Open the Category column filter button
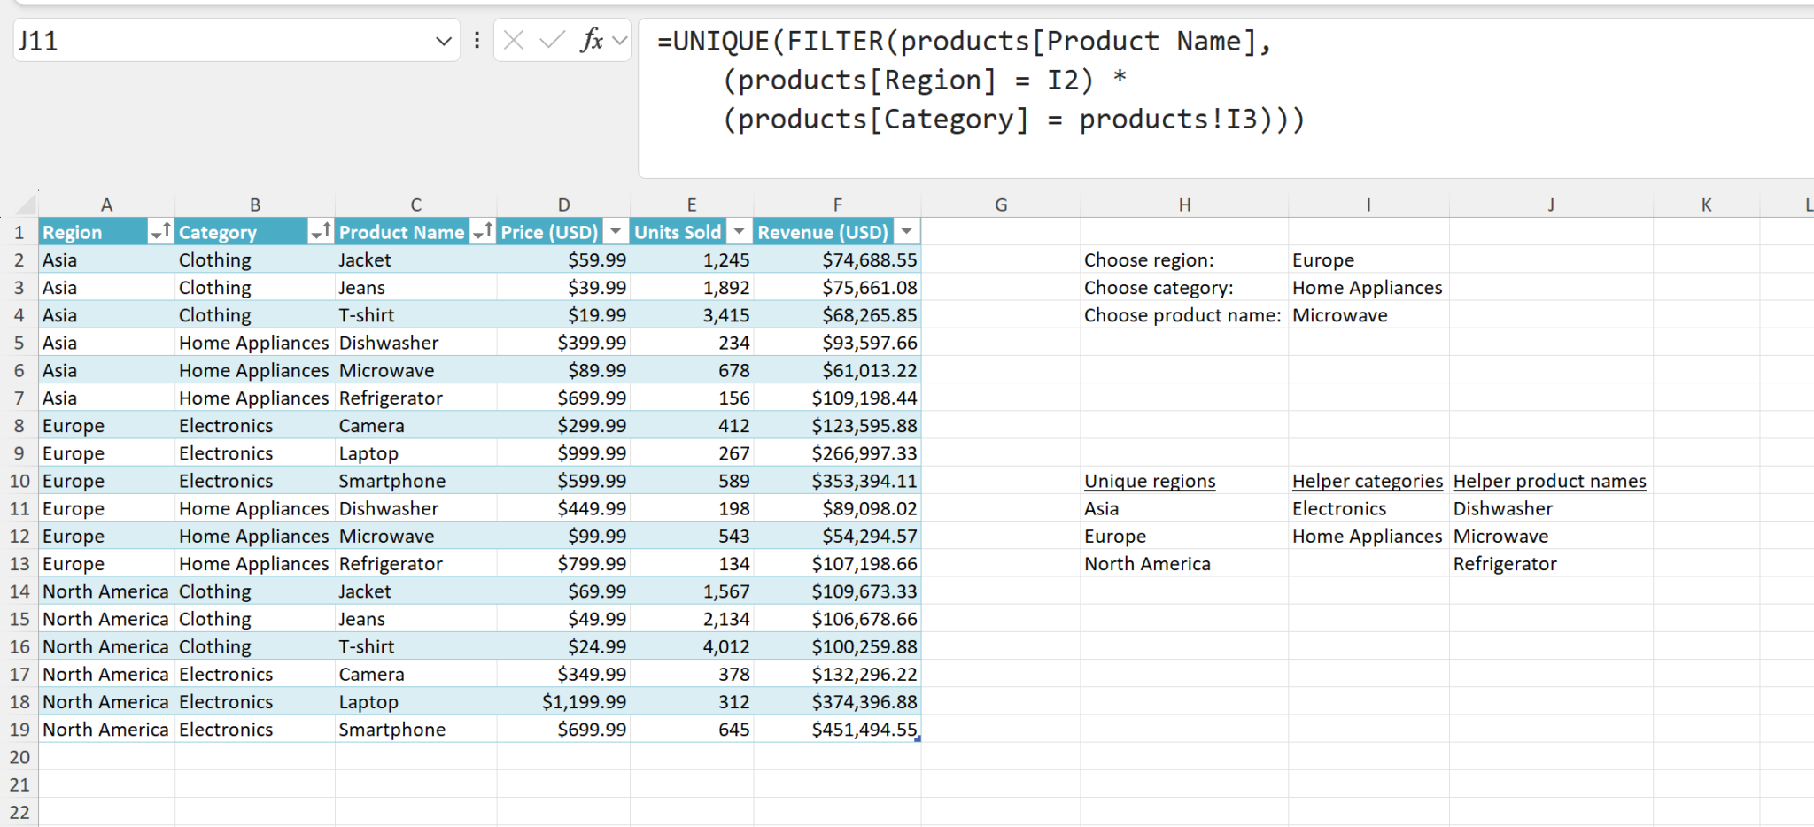 tap(321, 232)
